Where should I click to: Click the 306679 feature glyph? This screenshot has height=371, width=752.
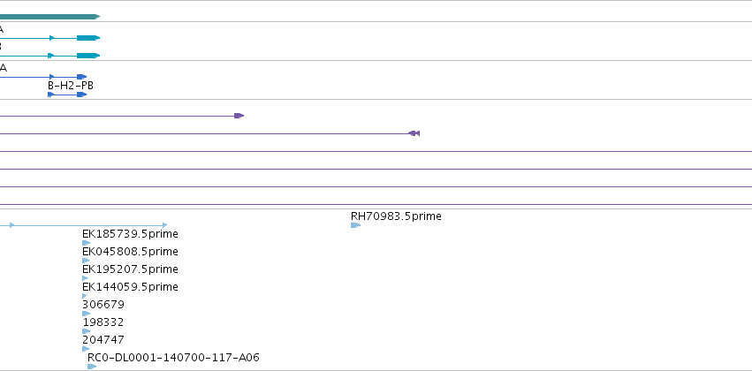pos(87,314)
